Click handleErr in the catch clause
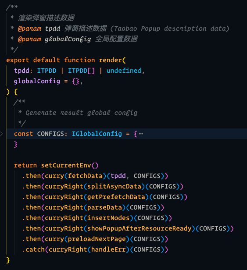The width and height of the screenshot is (247, 270). [108, 249]
